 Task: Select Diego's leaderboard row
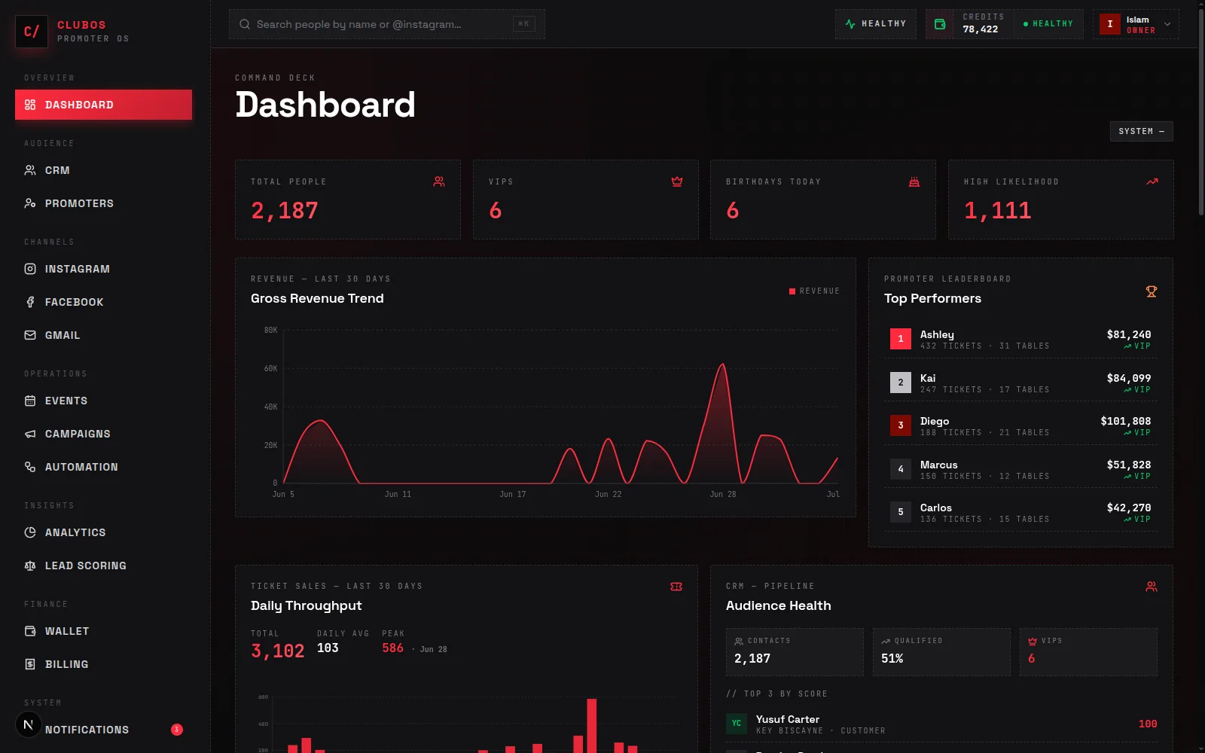tap(1020, 425)
